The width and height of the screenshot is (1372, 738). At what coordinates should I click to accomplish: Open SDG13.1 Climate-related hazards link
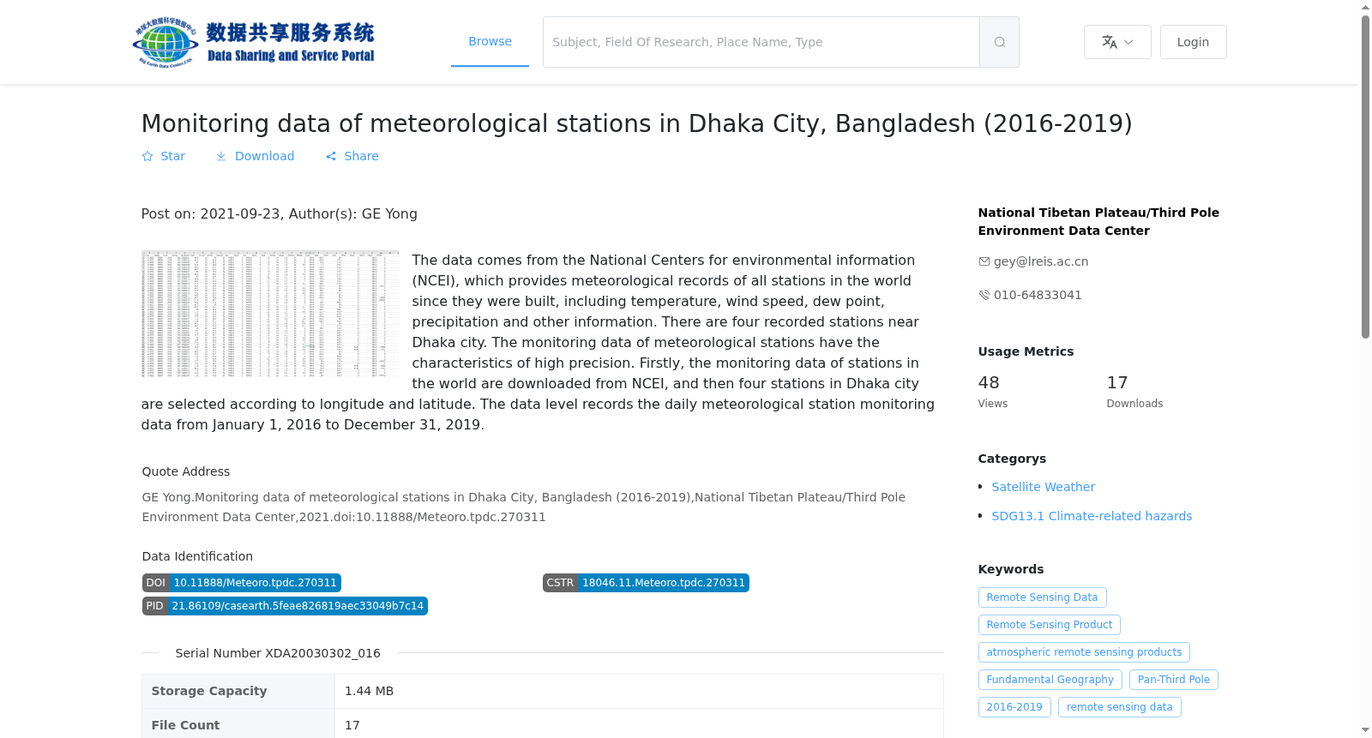1092,516
